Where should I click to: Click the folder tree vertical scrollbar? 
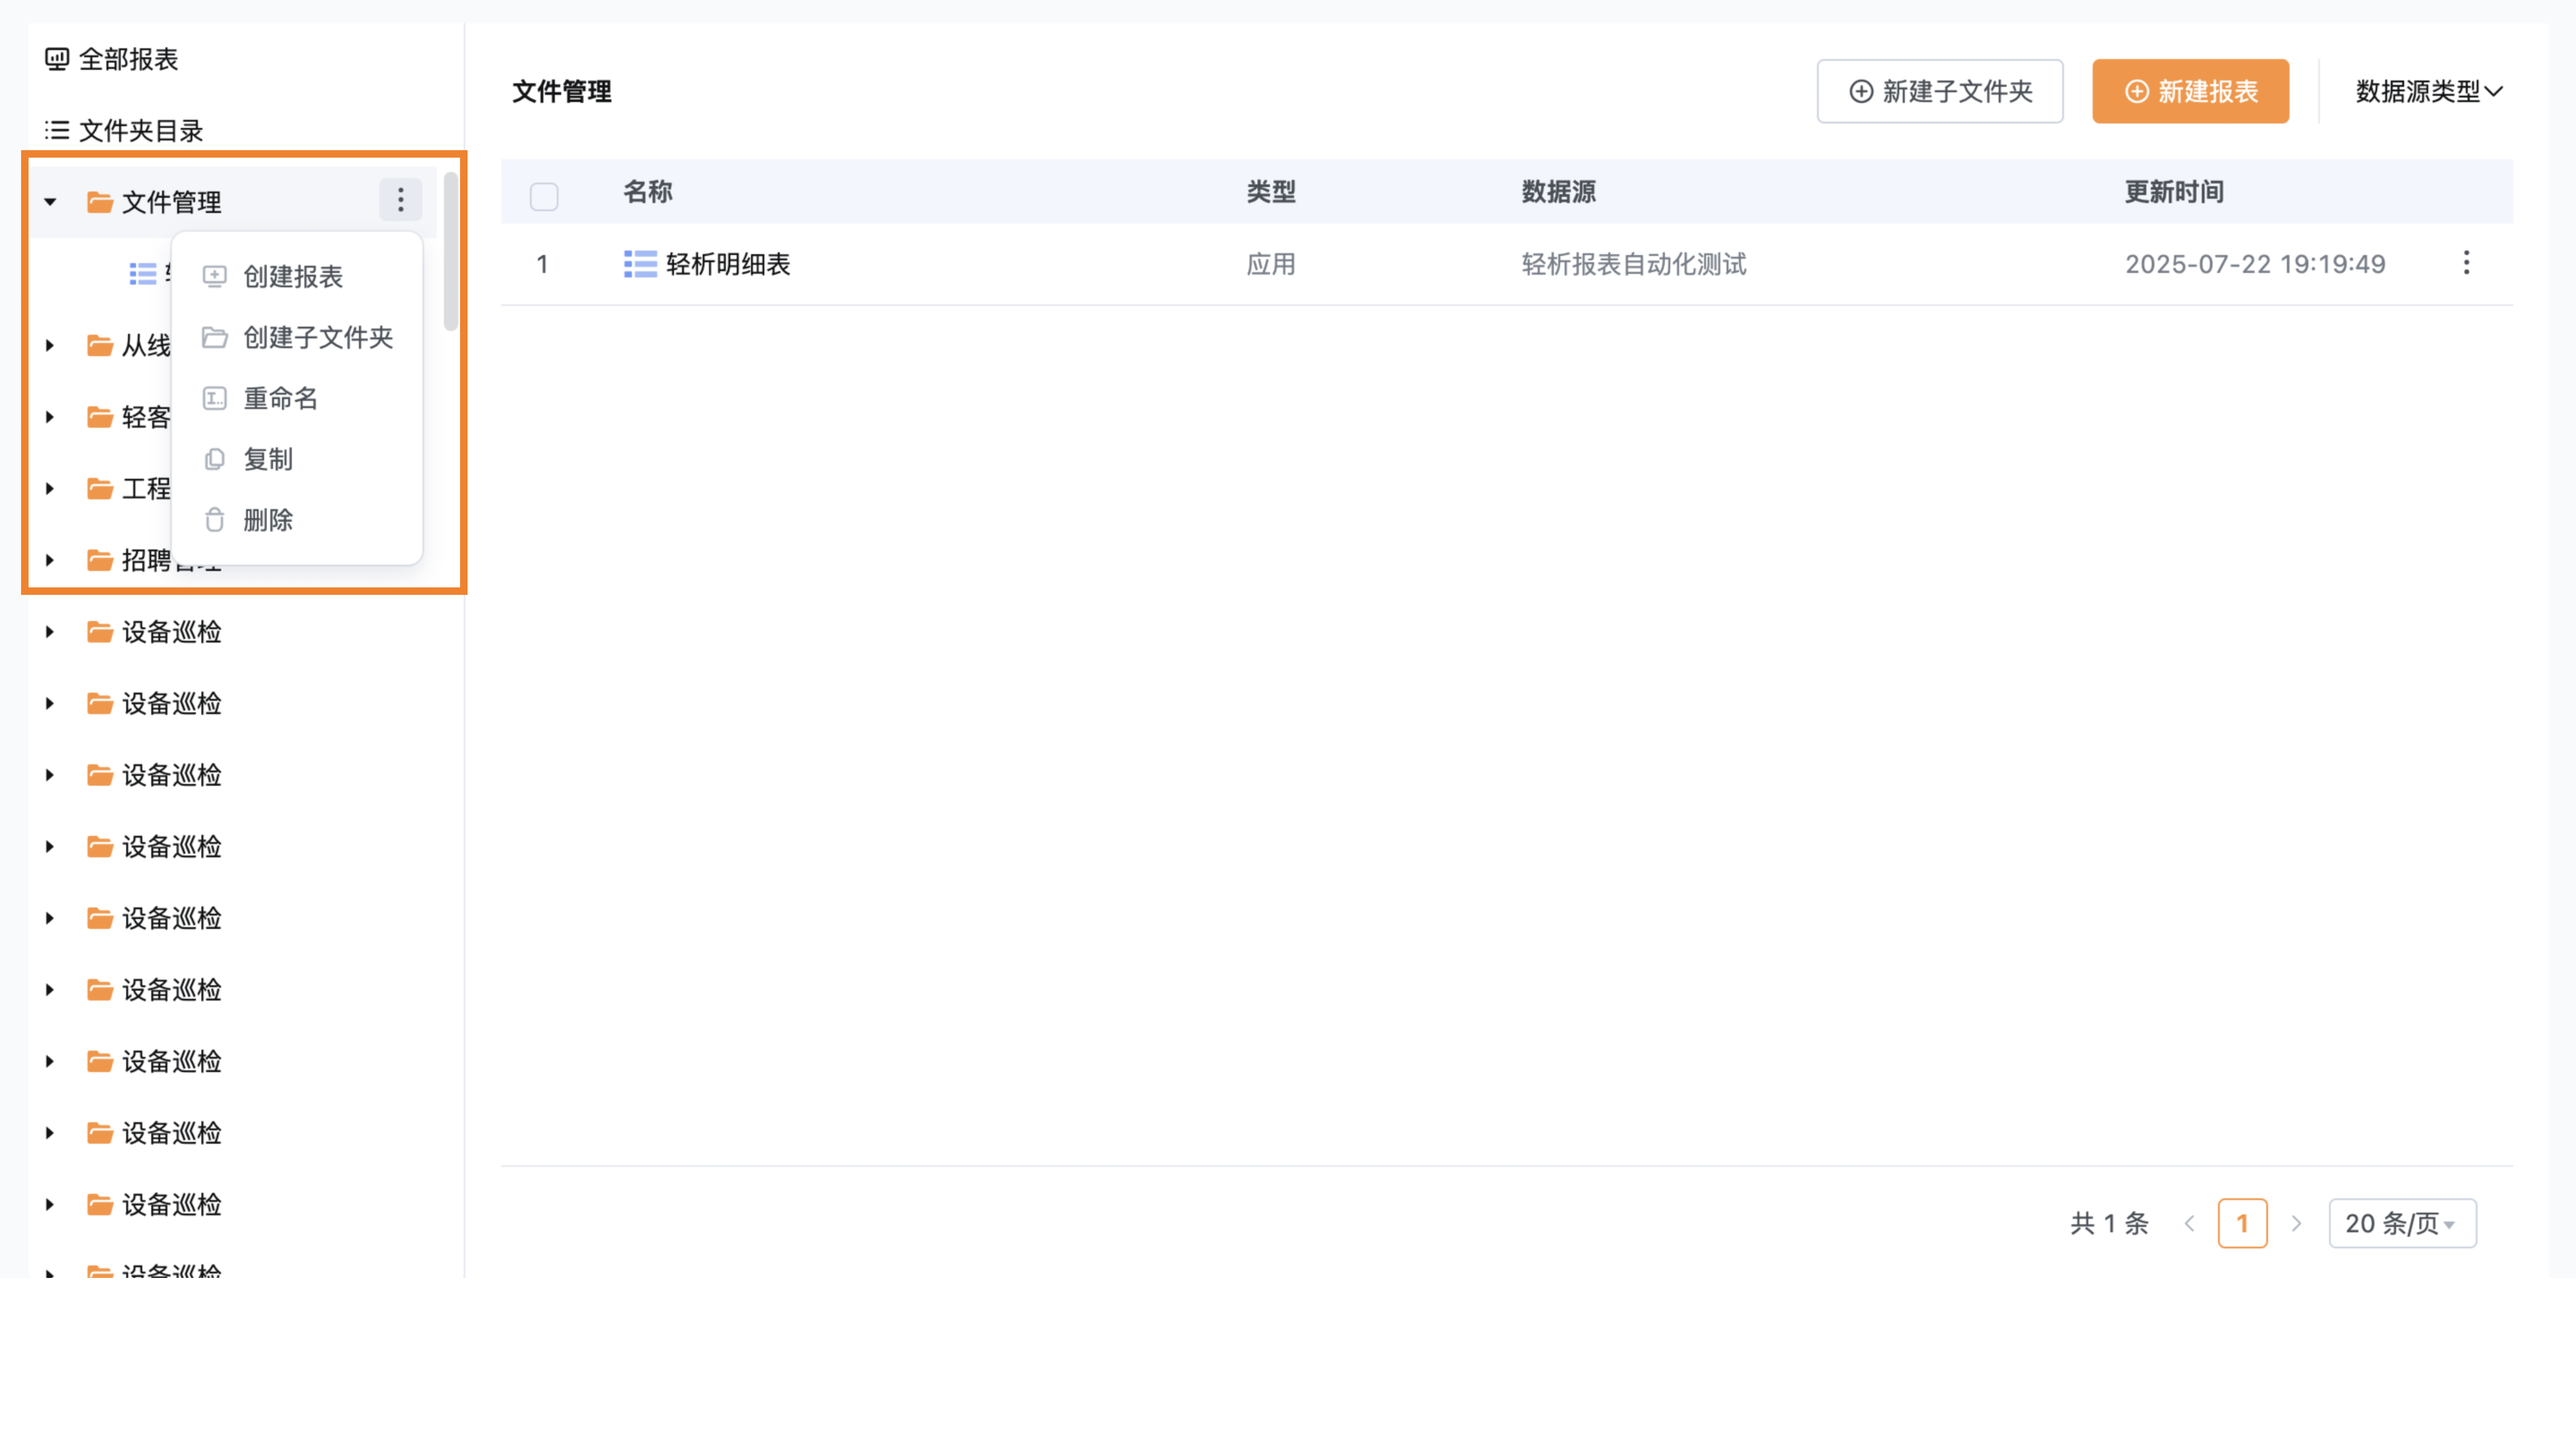pos(451,251)
